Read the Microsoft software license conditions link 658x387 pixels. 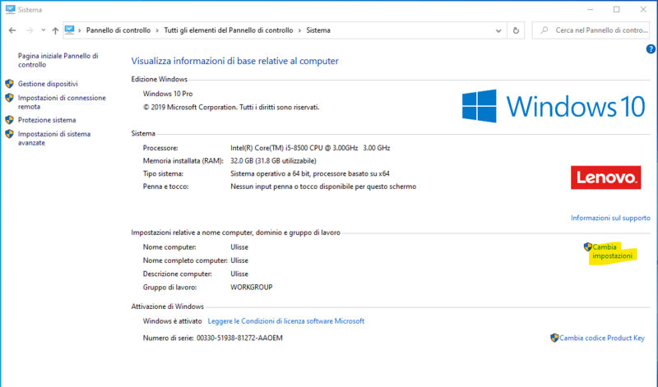(x=286, y=321)
